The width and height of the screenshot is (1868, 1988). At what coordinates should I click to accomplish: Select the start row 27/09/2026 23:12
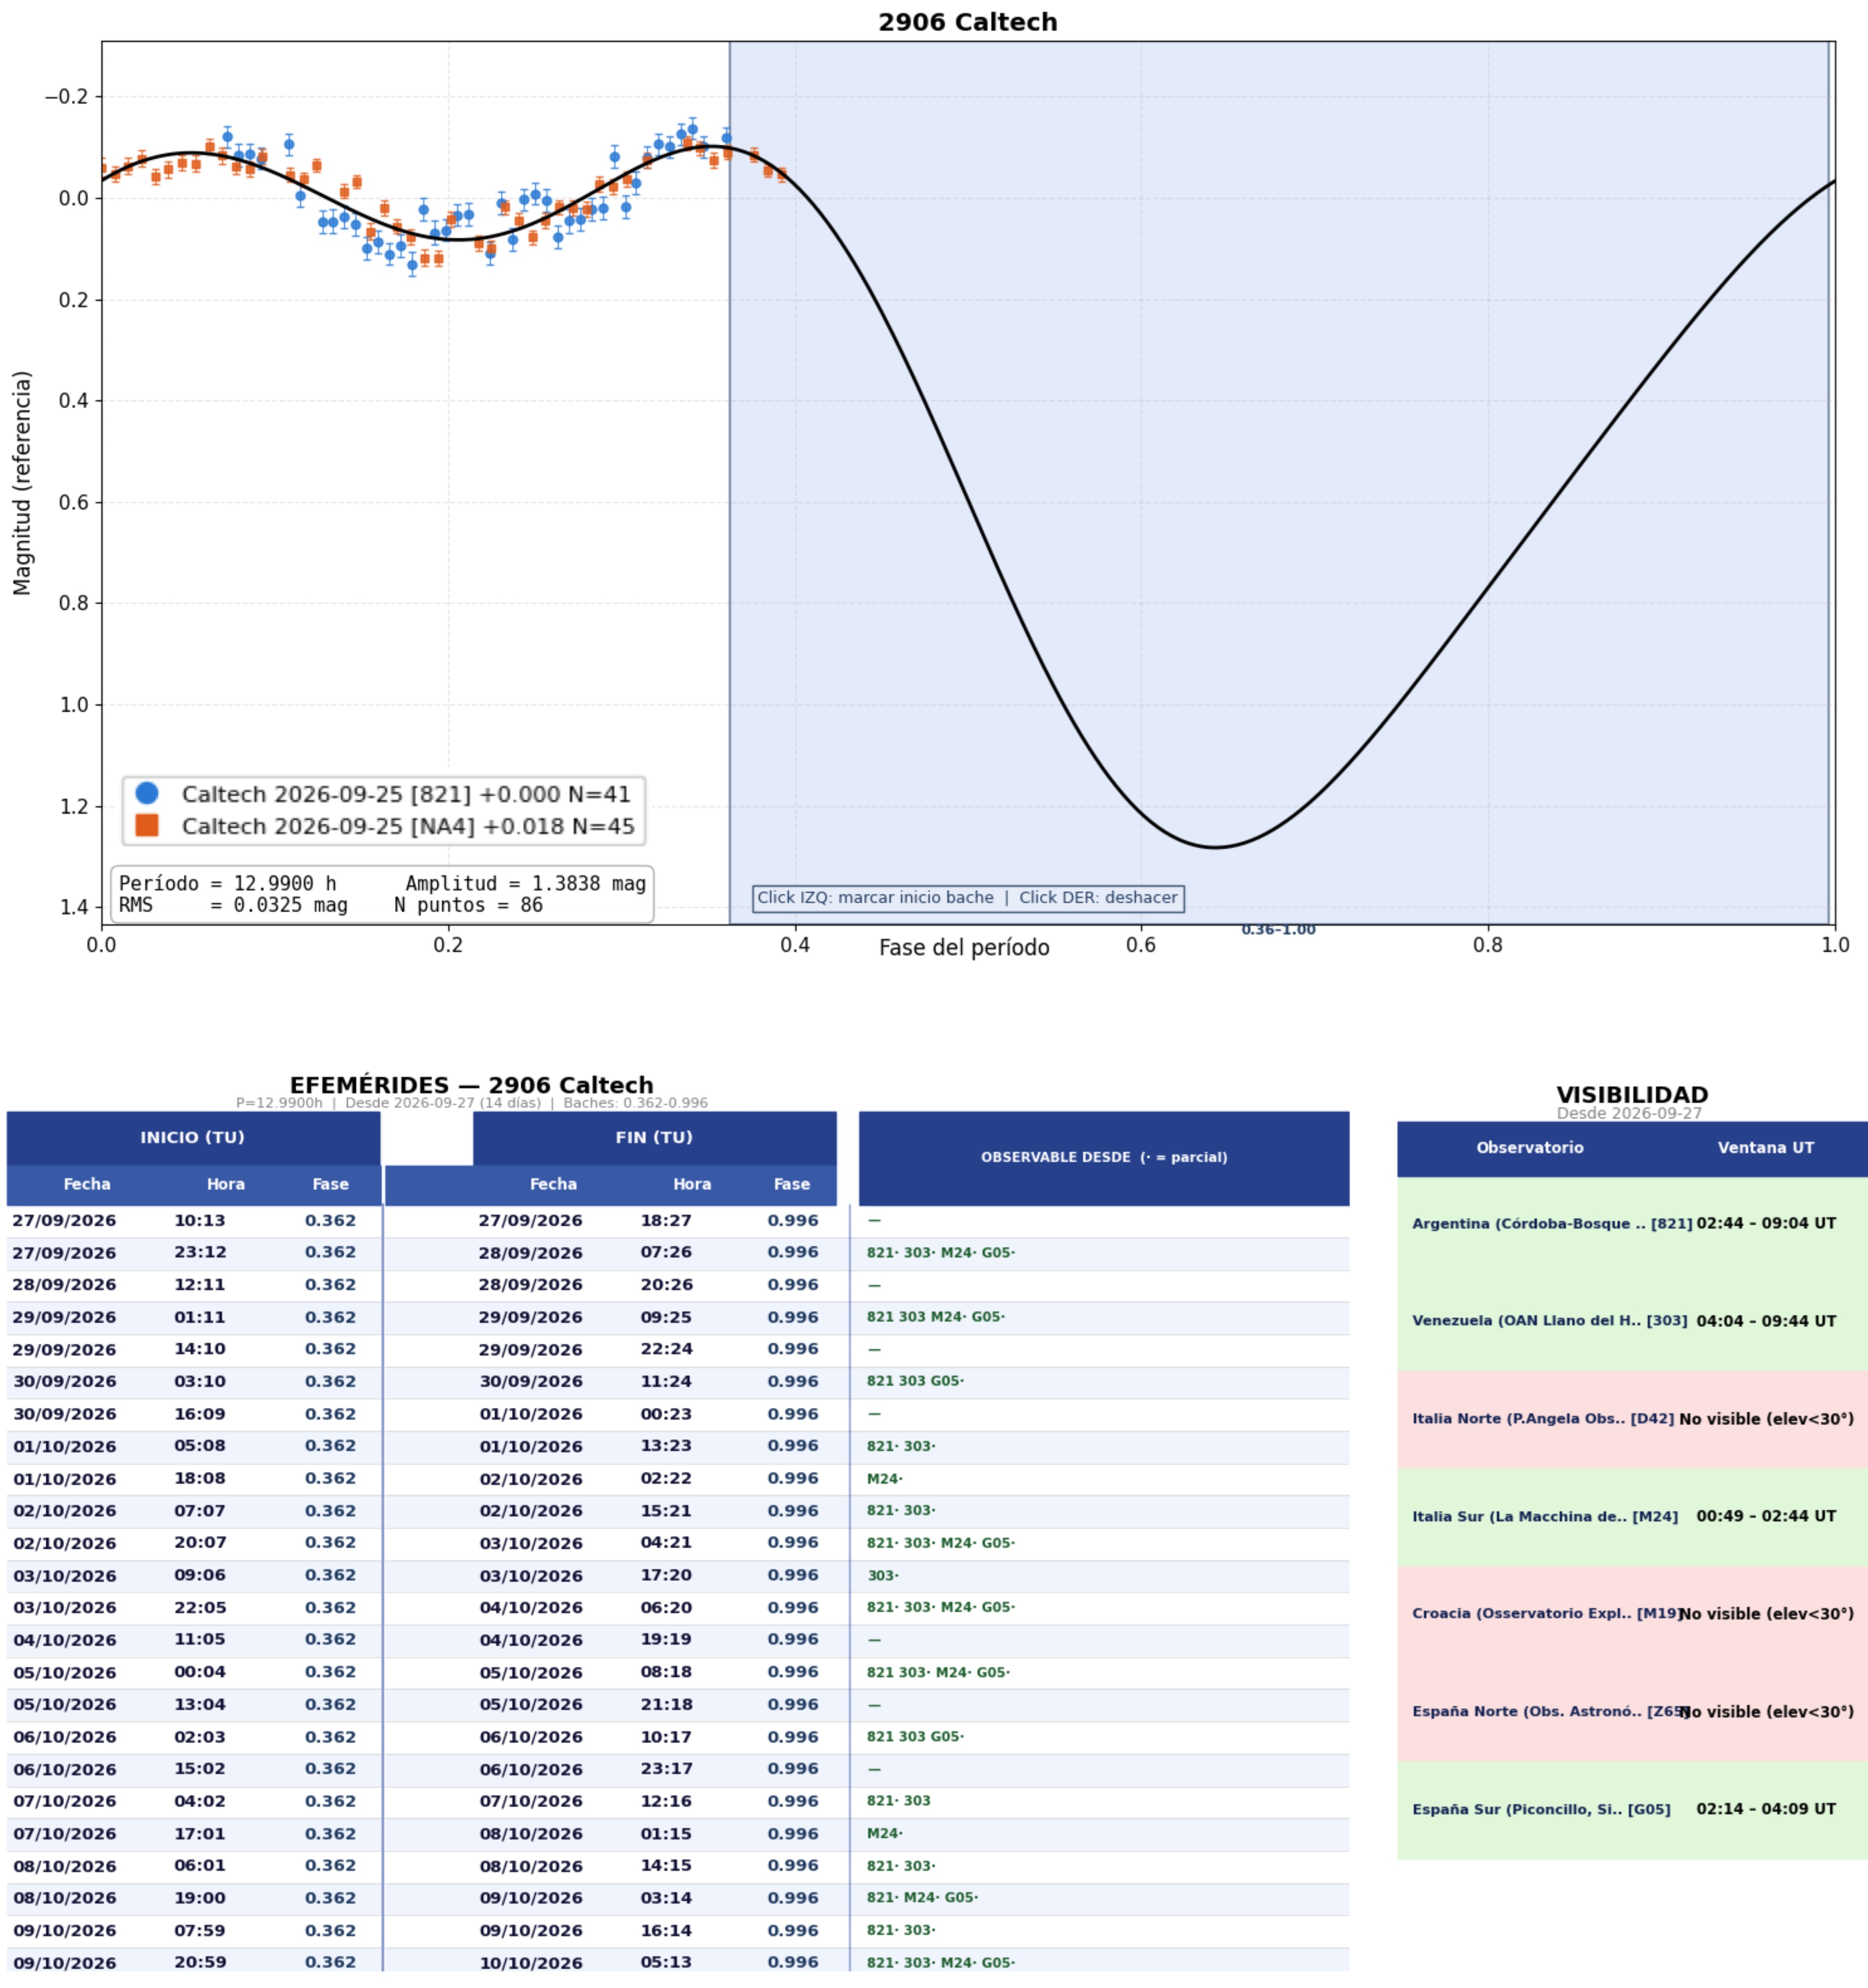click(193, 1253)
